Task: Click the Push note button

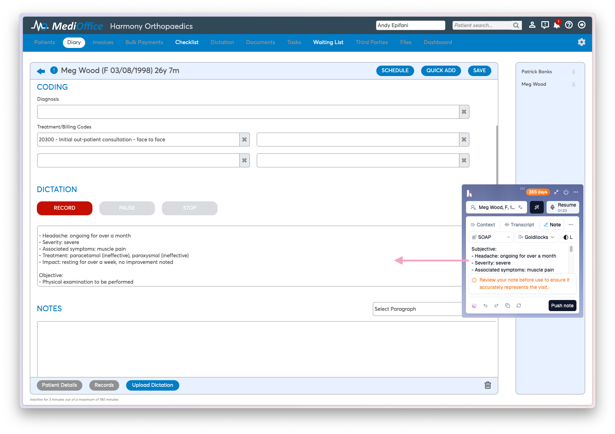Action: coord(562,306)
